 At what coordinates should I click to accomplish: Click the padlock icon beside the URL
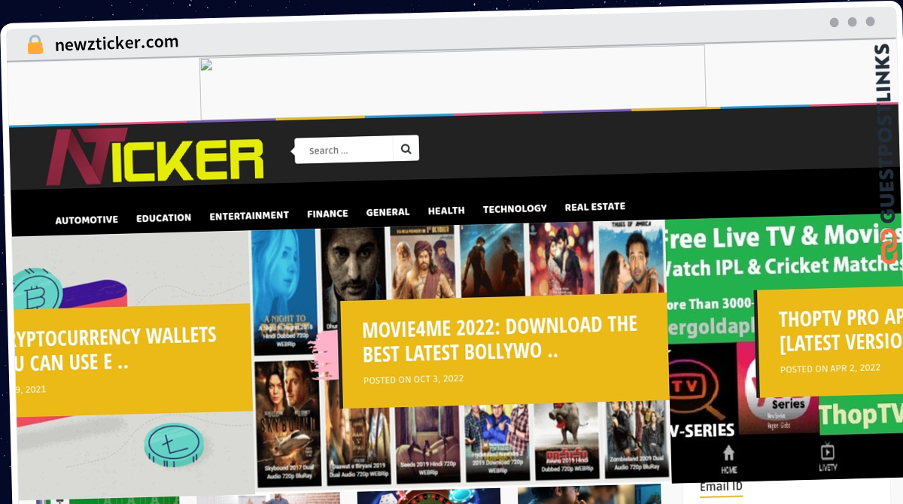click(x=35, y=44)
